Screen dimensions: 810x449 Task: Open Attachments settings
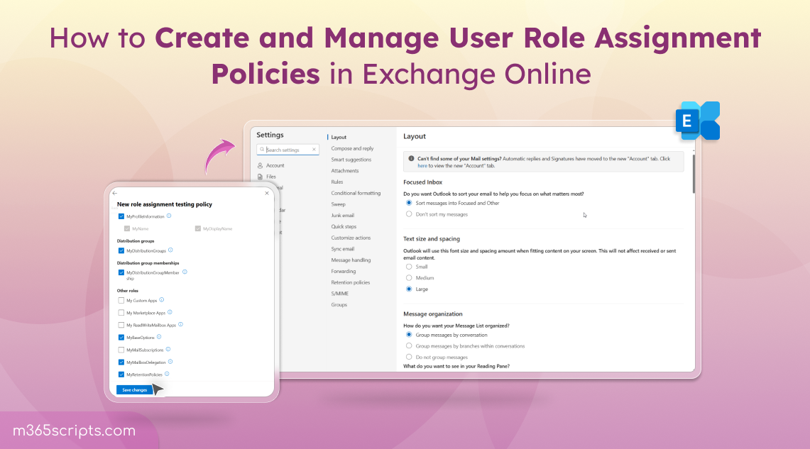click(345, 171)
